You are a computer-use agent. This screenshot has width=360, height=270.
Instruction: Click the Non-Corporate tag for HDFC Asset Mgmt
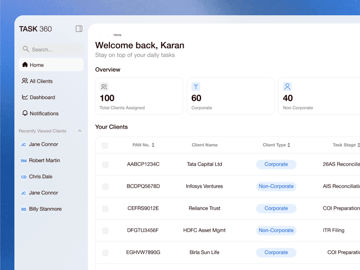click(x=276, y=230)
